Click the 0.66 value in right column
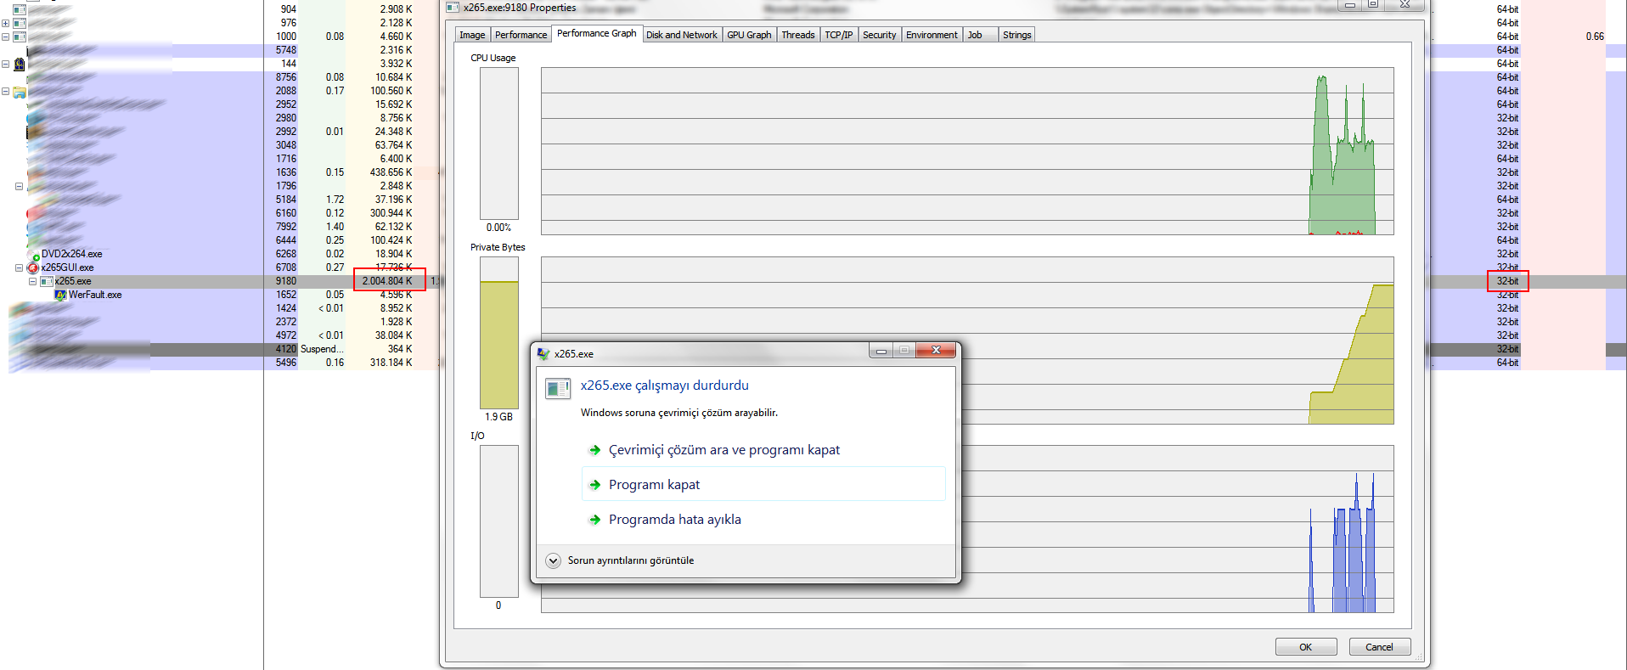This screenshot has width=1627, height=670. pyautogui.click(x=1595, y=37)
